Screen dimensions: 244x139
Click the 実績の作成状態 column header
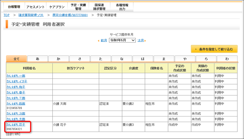(203, 68)
